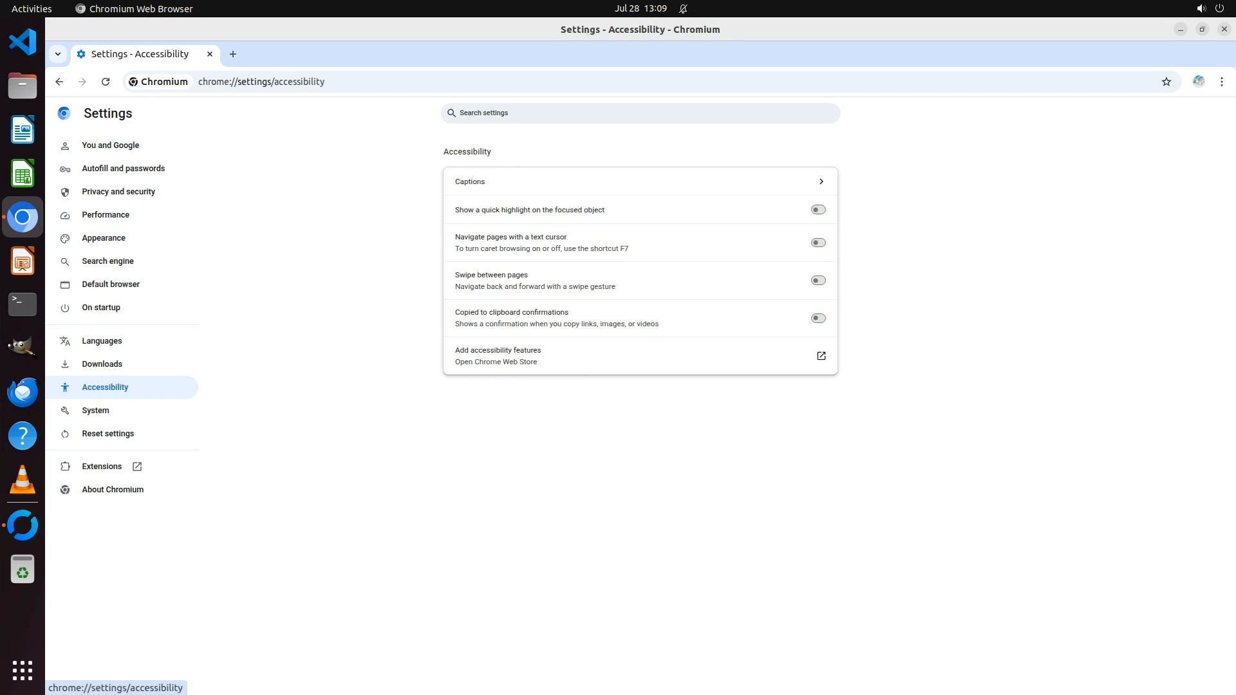Click the profile avatar icon
1236x695 pixels.
pyautogui.click(x=1198, y=82)
